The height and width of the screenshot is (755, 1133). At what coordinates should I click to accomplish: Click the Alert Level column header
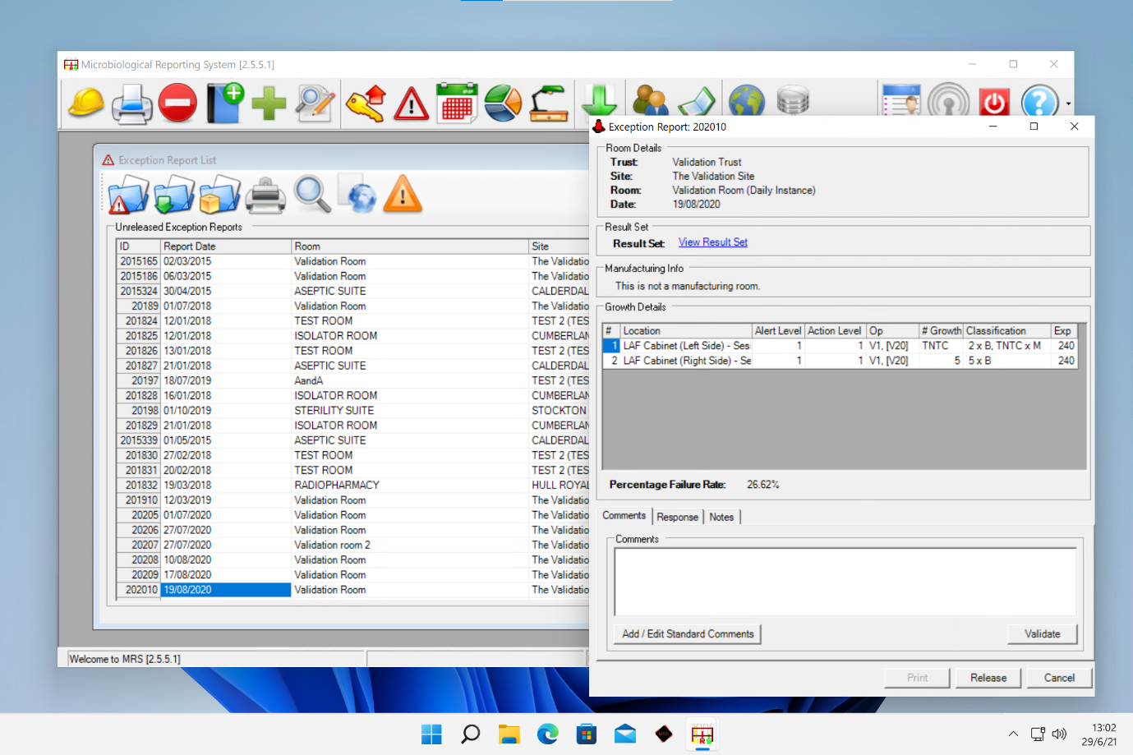pos(778,331)
